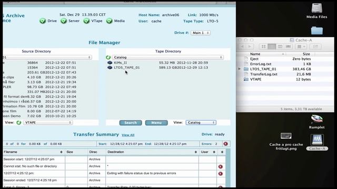Open the Drive # Main 1 dropdown
Screen dimensions: 337x189
pos(201,33)
